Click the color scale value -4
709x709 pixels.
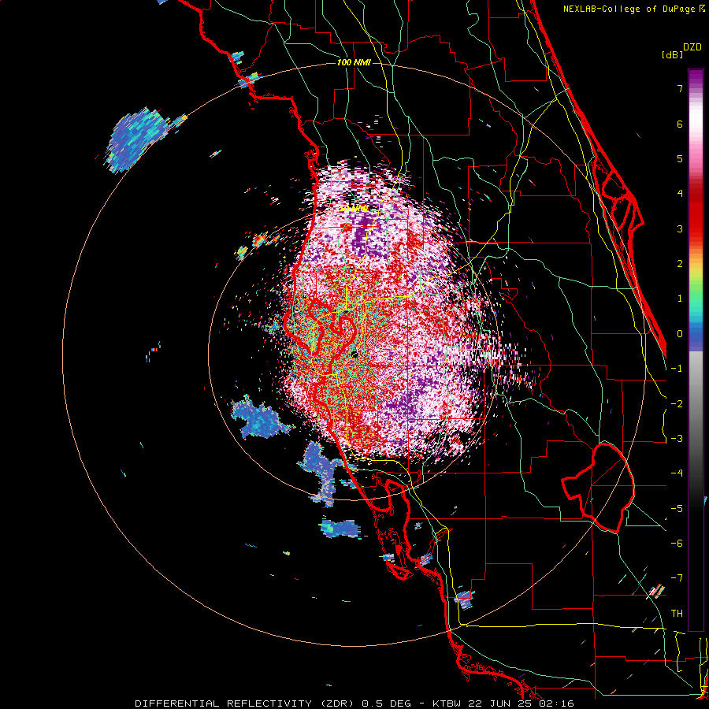point(677,473)
